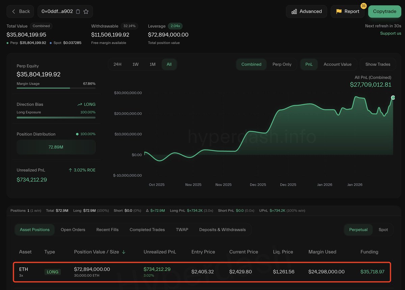Viewport: 405px width, 290px height.
Task: Click the Show Trades button
Action: (x=378, y=64)
